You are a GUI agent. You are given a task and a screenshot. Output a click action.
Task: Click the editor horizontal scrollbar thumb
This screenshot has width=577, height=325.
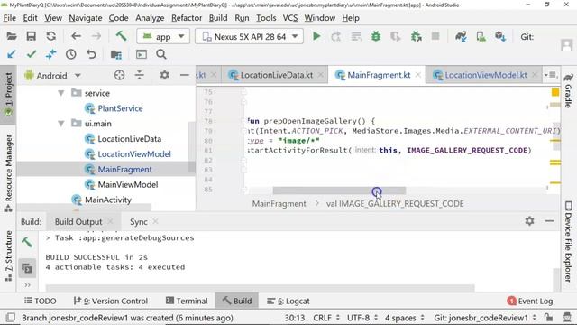(339, 190)
